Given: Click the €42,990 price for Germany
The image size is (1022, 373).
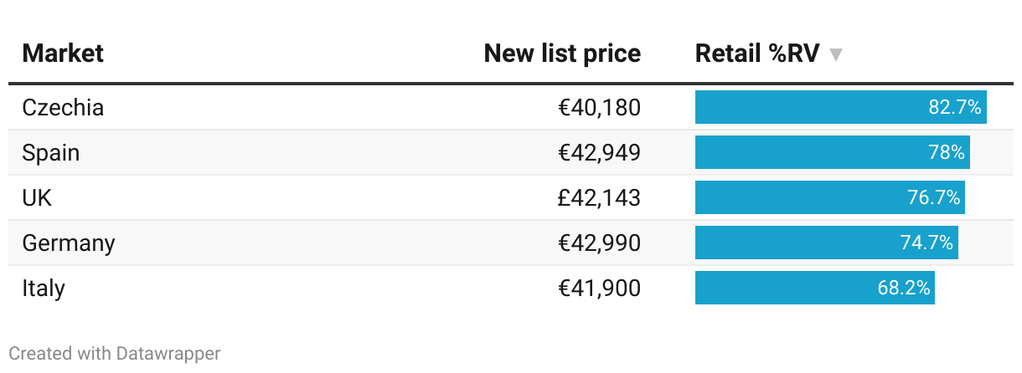Looking at the screenshot, I should (599, 243).
